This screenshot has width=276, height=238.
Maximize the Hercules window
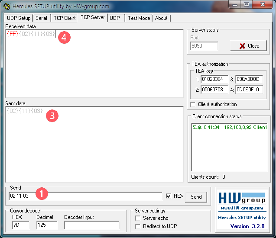tap(247, 5)
